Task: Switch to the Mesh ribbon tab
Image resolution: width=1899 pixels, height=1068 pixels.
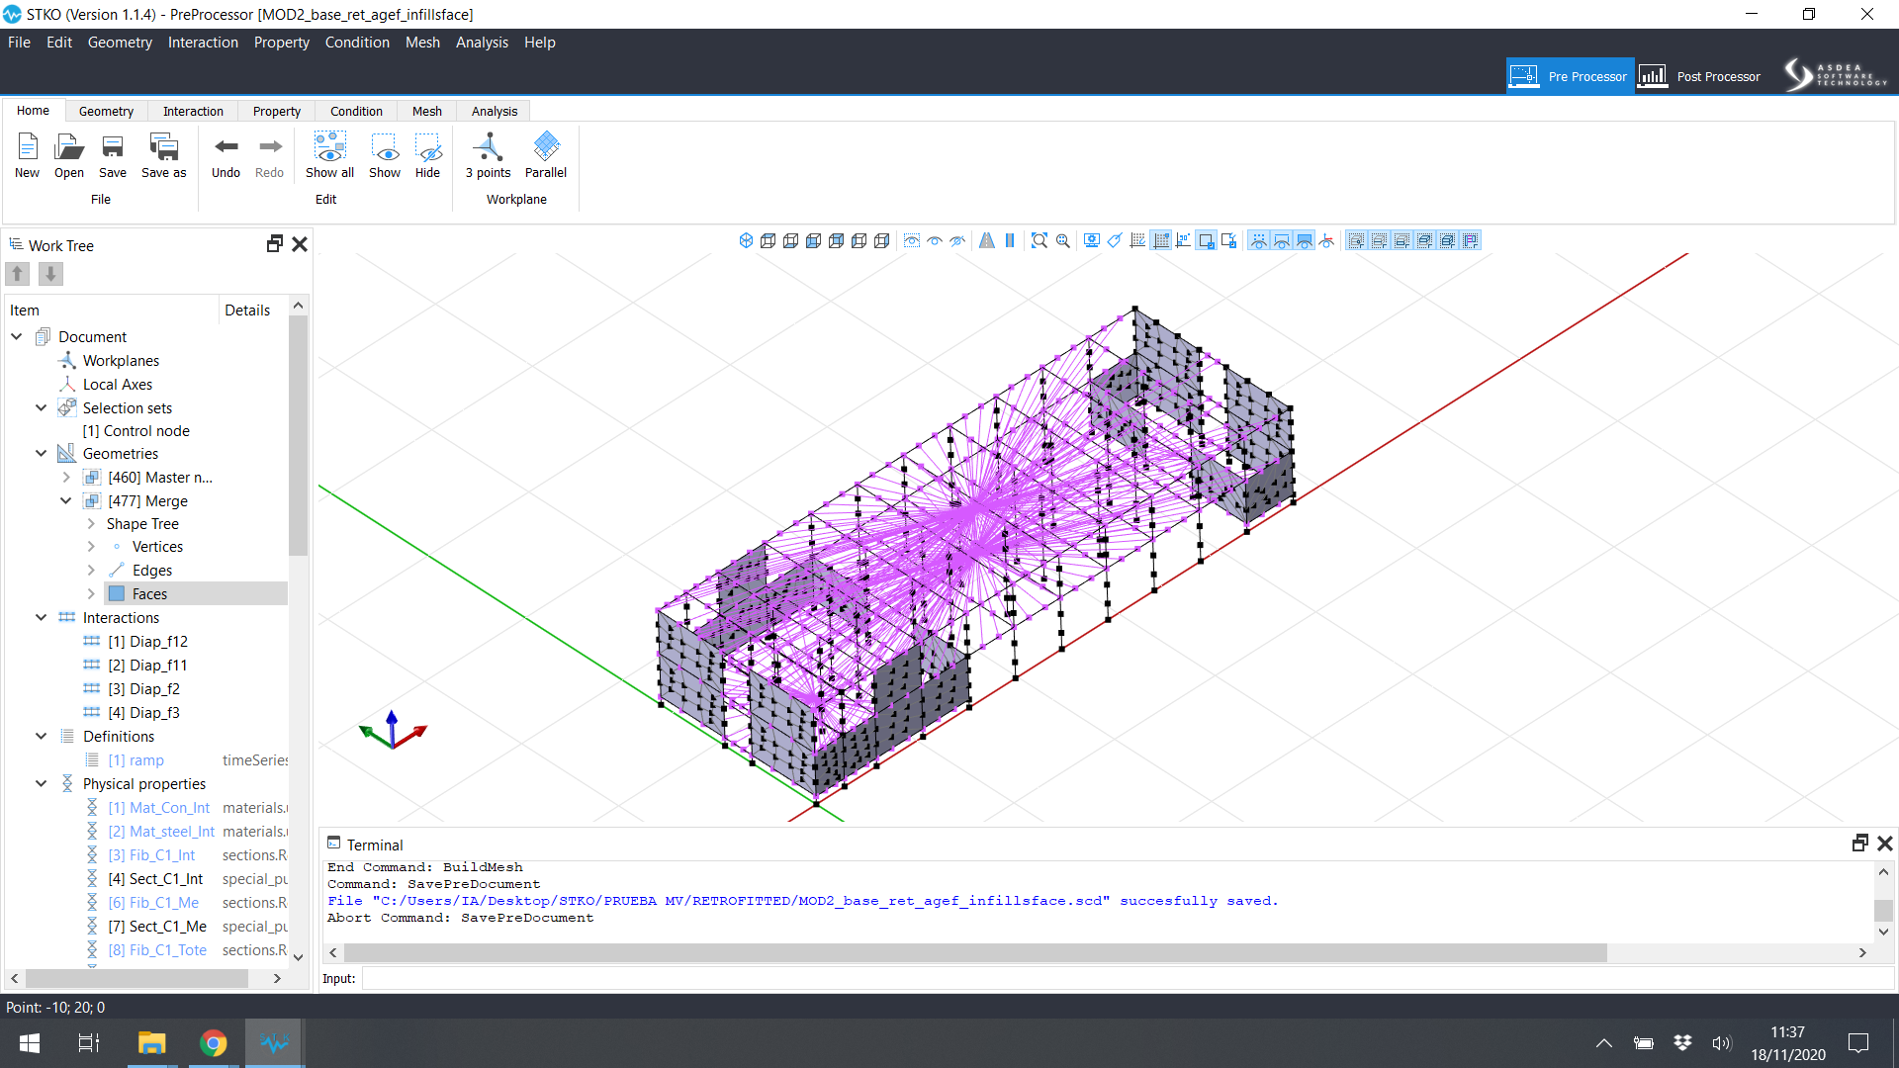Action: pos(427,111)
